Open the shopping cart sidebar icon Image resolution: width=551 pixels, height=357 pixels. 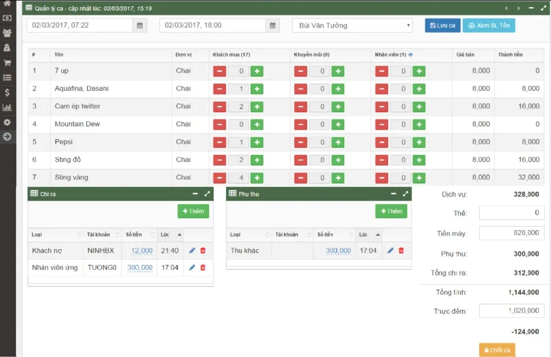(x=7, y=63)
